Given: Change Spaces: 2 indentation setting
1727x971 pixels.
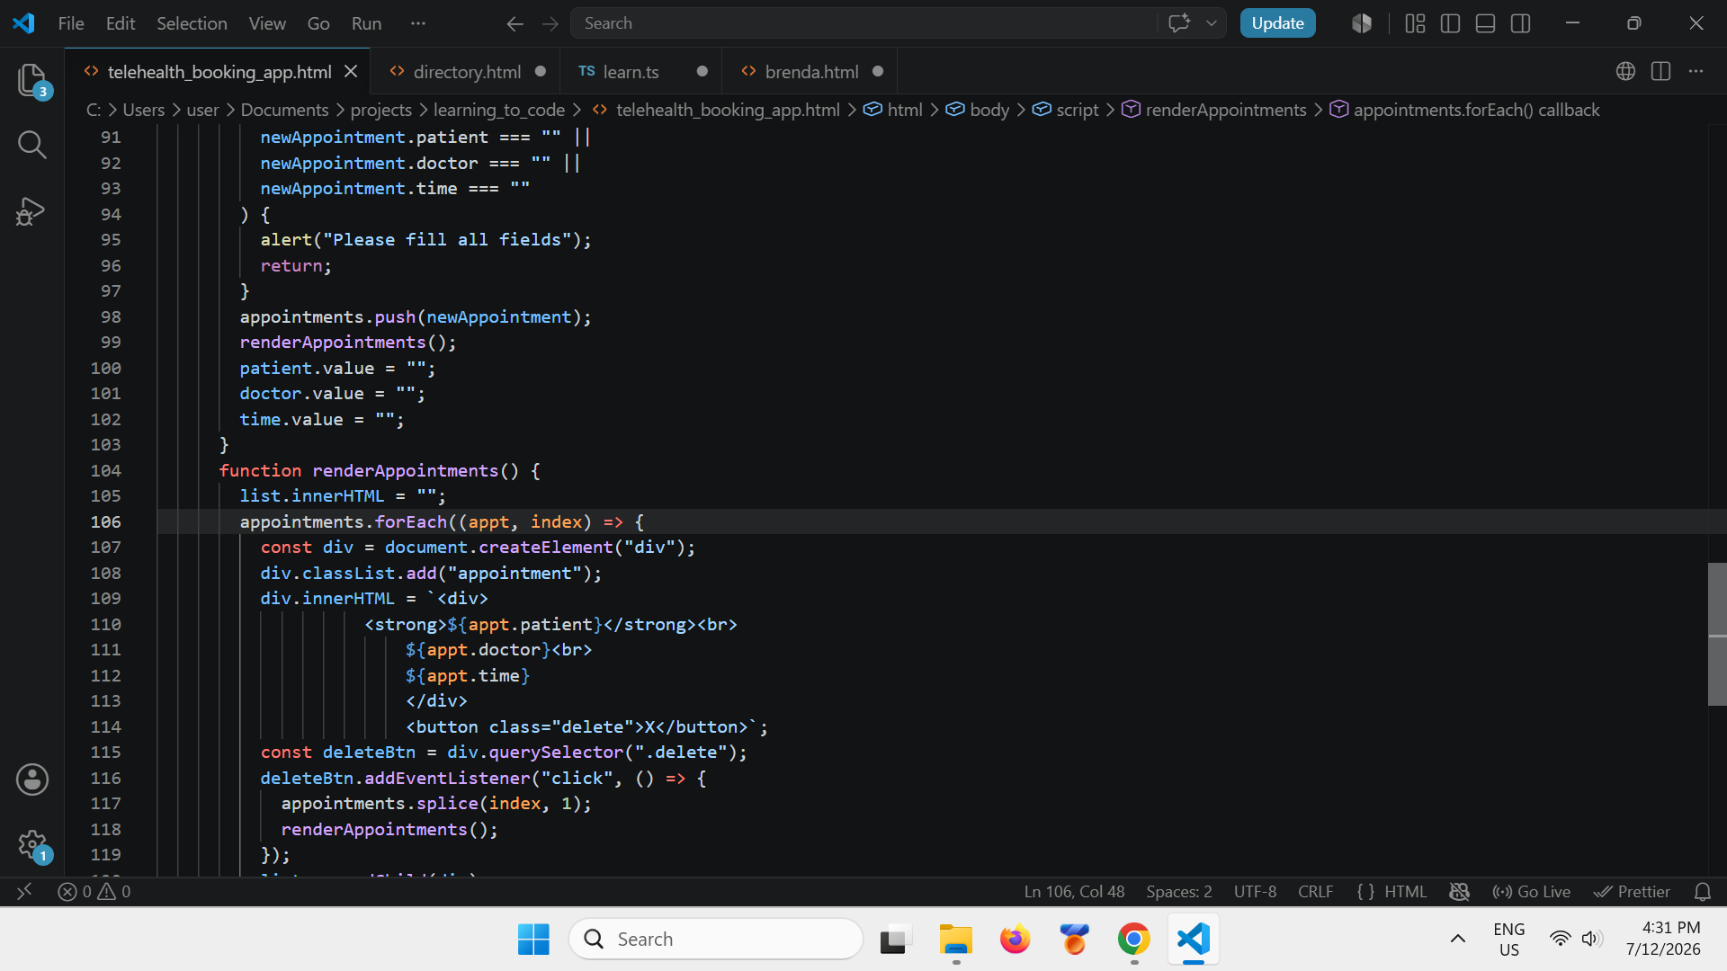Looking at the screenshot, I should 1179,891.
